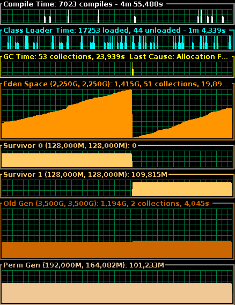Select the Class Loader Time title text
The width and height of the screenshot is (235, 305).
click(114, 31)
